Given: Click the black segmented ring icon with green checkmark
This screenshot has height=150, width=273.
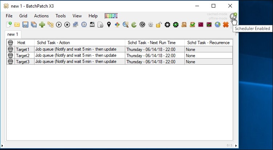Looking at the screenshot, I should pyautogui.click(x=176, y=25).
